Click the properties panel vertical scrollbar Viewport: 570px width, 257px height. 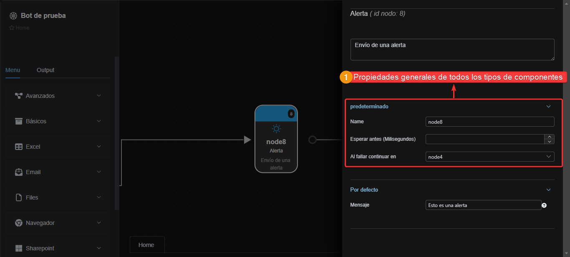tap(565, 128)
